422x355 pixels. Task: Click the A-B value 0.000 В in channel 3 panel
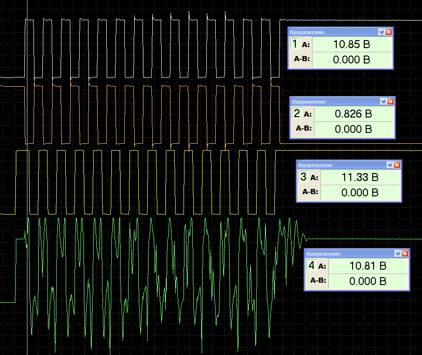point(360,192)
